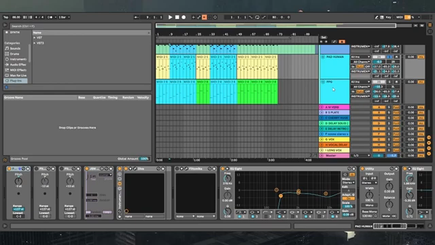Set PAD HUMAN monitor to In
The image size is (435, 245).
coord(353,67)
